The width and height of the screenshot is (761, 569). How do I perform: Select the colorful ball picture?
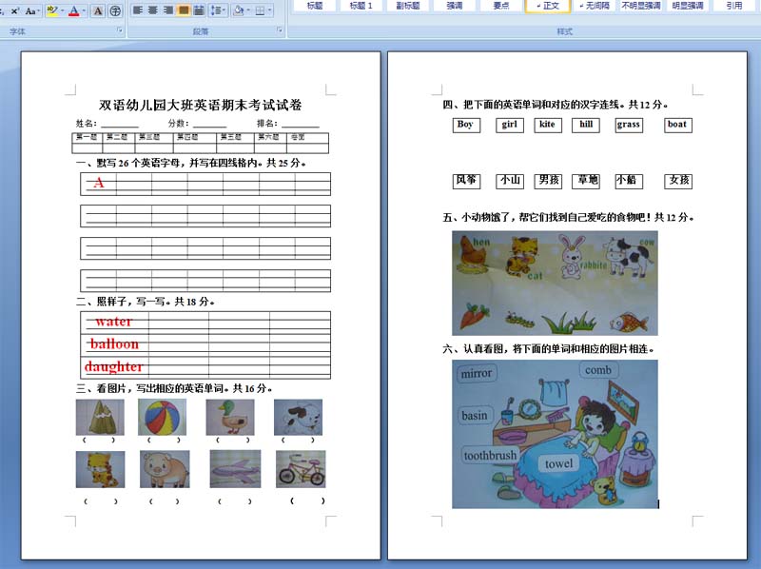[x=162, y=417]
